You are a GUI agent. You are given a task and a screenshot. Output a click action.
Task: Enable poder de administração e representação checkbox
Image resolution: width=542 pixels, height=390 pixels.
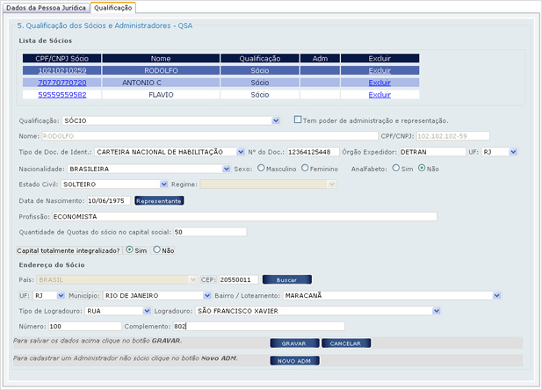297,119
